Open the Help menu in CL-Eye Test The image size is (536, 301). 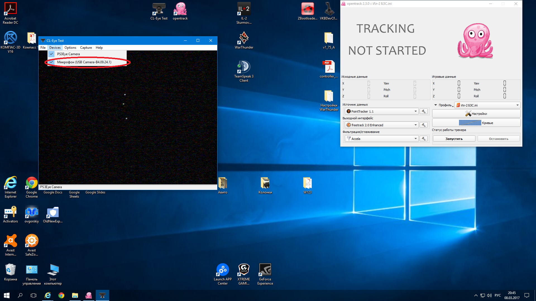[x=99, y=48]
